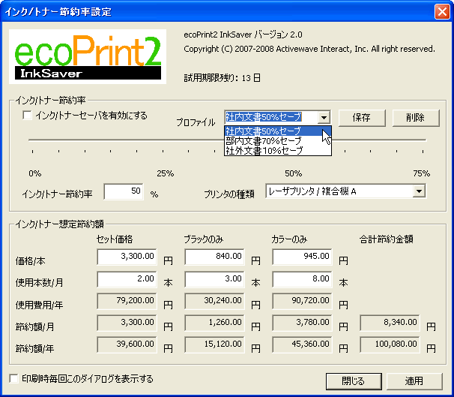Click the 75% slider scale label
The width and height of the screenshot is (454, 397).
tap(422, 173)
